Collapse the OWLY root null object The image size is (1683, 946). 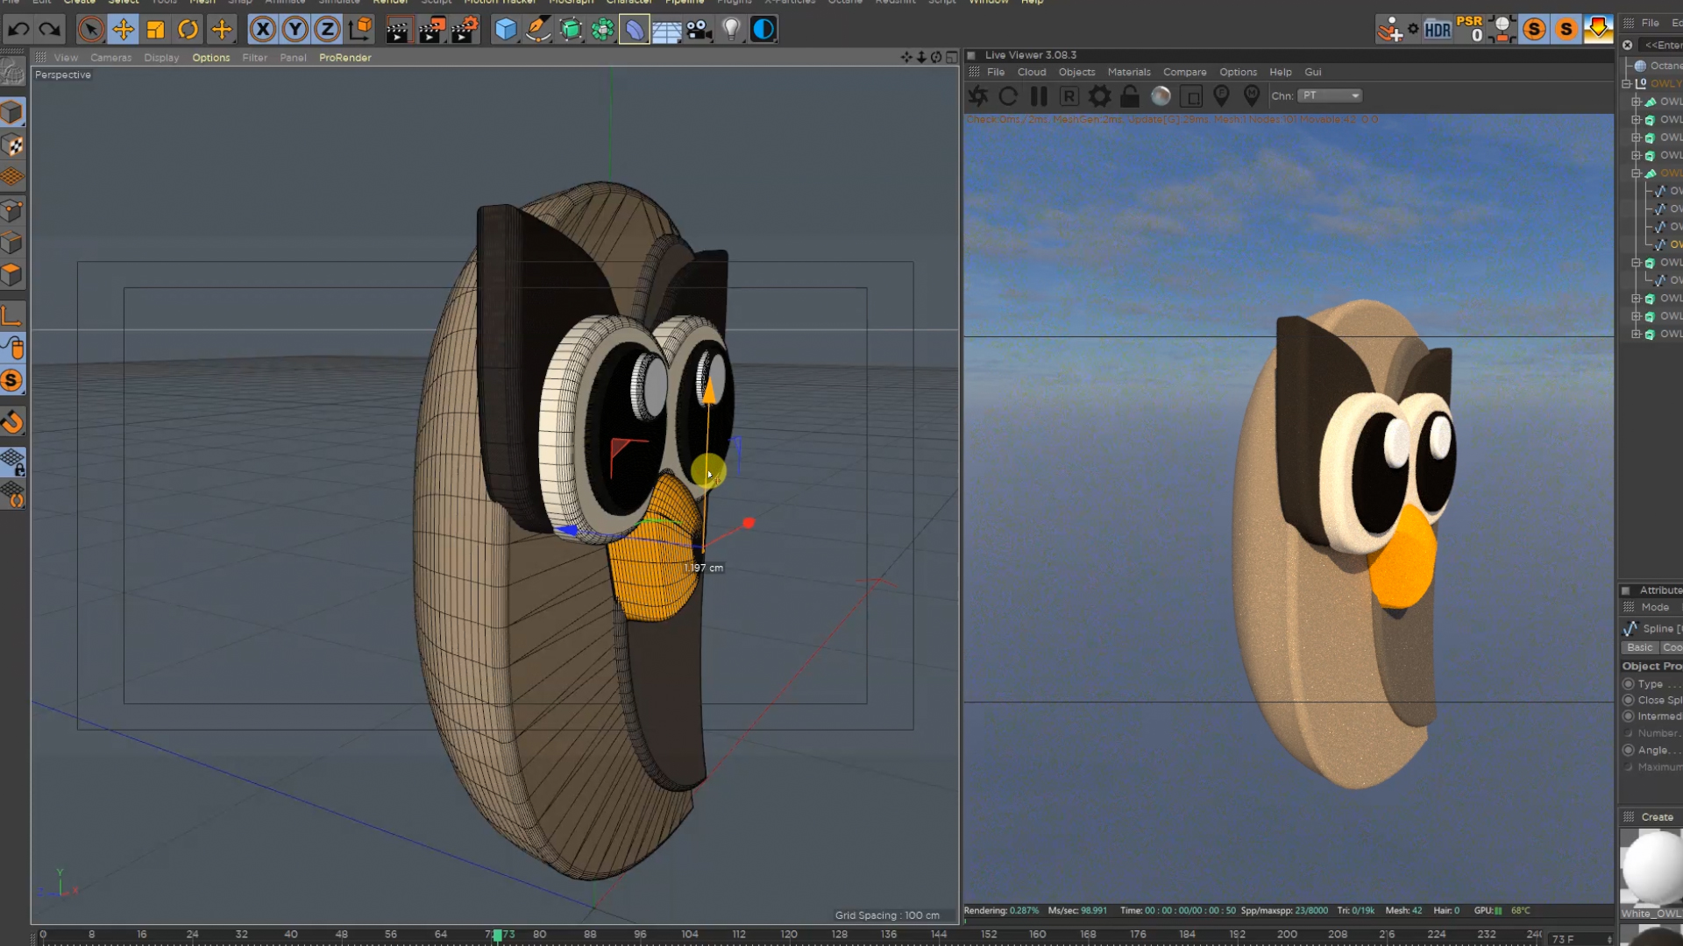tap(1627, 84)
